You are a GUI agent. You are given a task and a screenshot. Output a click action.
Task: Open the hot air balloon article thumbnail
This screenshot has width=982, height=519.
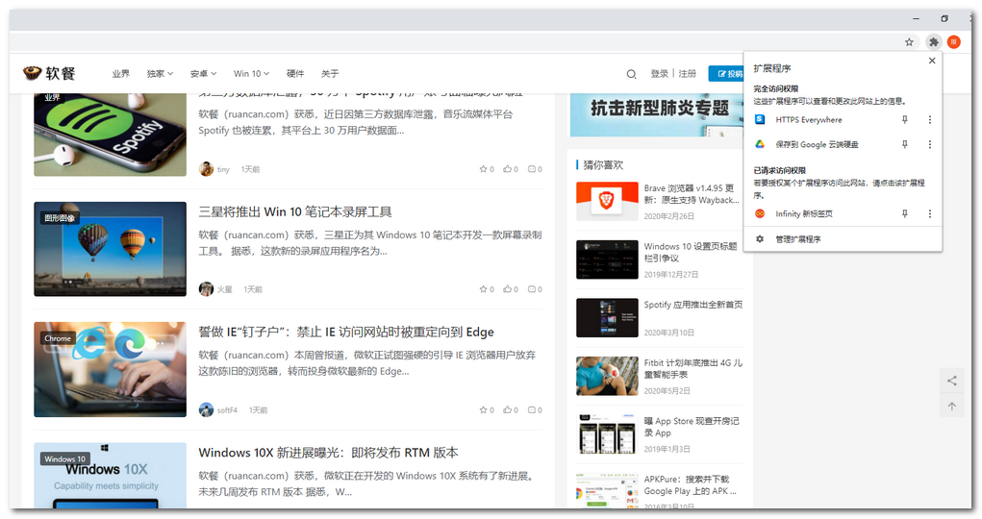pos(111,249)
